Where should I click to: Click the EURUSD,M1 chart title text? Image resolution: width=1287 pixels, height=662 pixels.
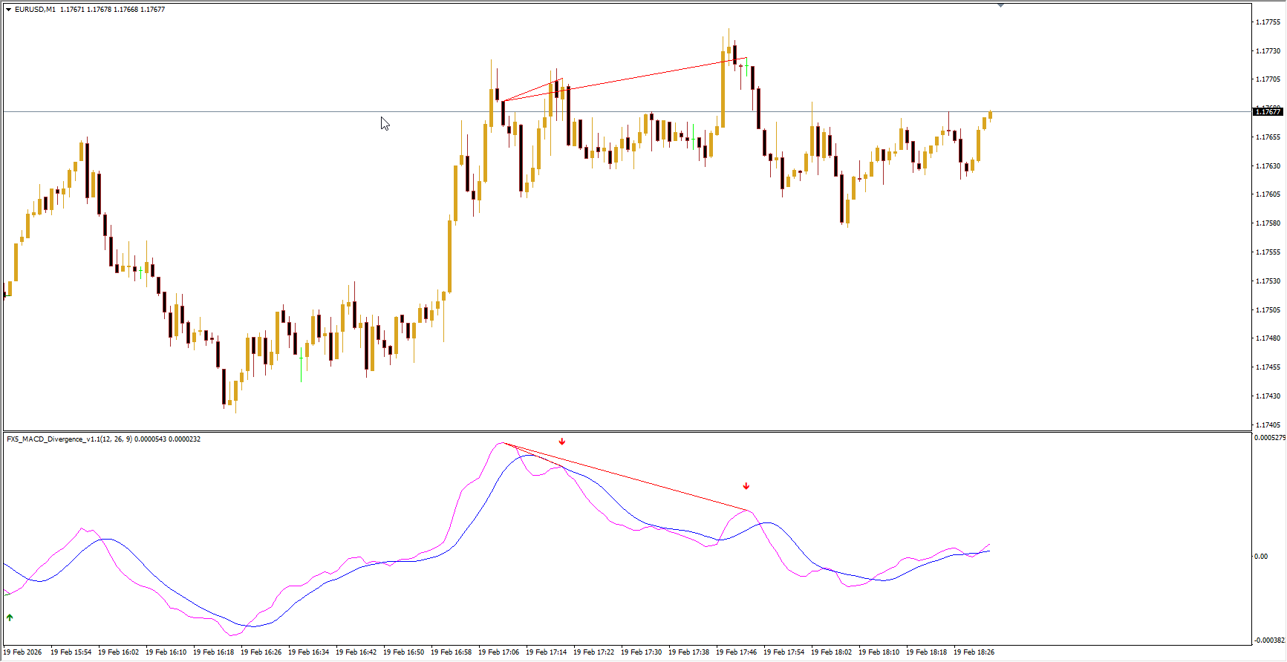coord(35,10)
